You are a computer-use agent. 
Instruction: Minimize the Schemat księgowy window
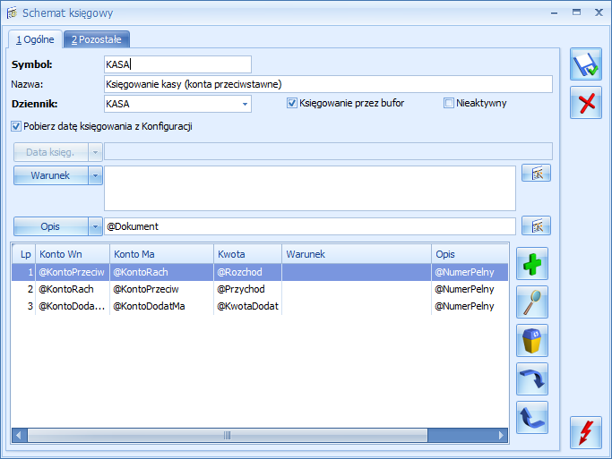point(555,13)
